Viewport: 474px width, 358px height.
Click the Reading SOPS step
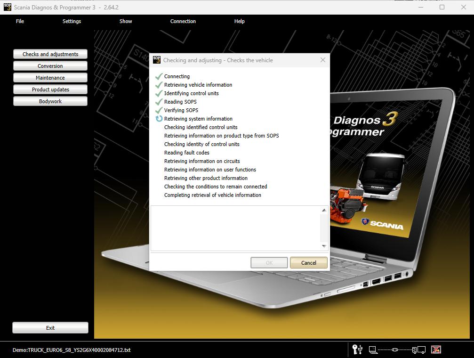[x=180, y=102]
